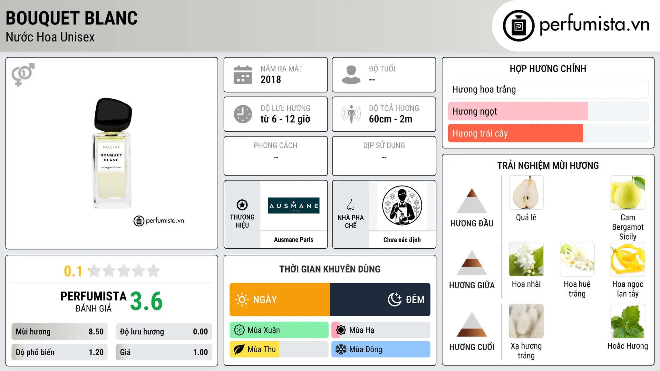The height and width of the screenshot is (371, 660).
Task: Click the Độ phổ biến 1.20 score row
Action: pos(60,352)
